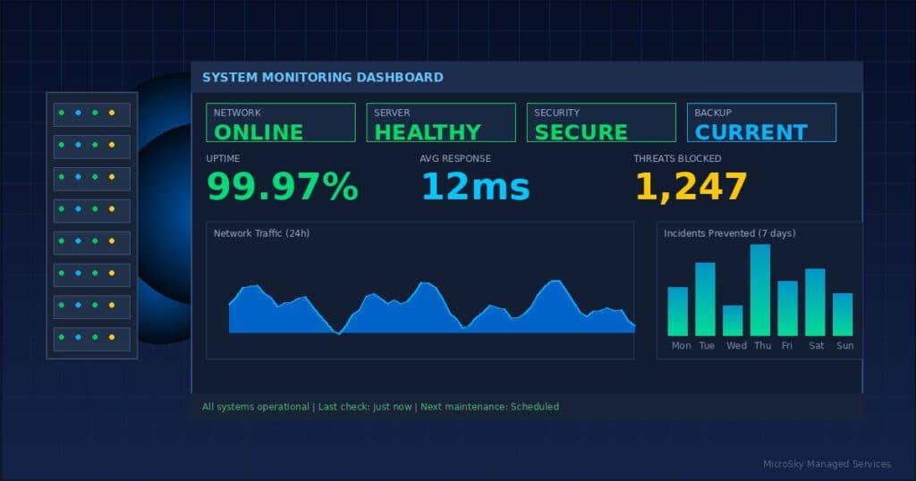Click the 99.97% uptime value

tap(283, 187)
